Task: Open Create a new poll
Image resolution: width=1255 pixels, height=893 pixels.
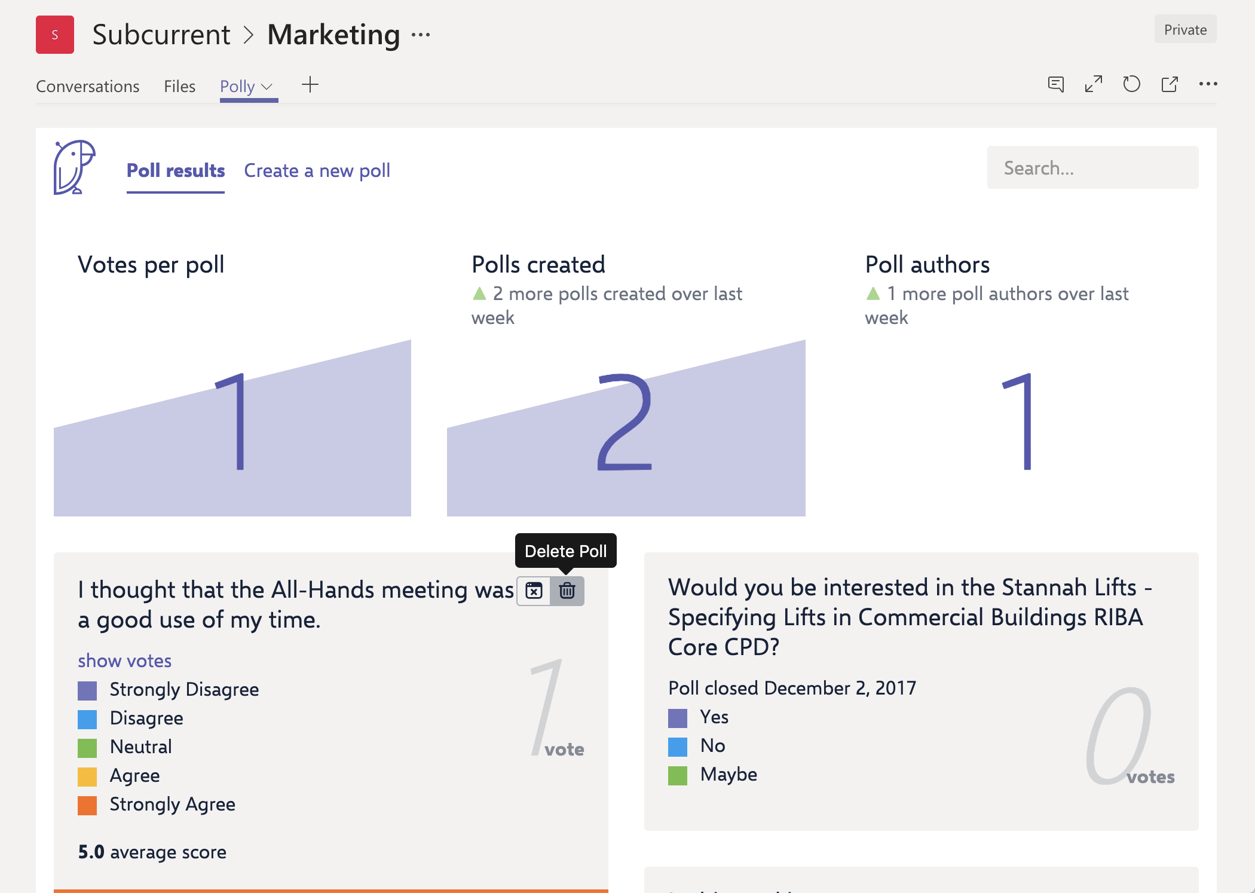Action: point(317,170)
